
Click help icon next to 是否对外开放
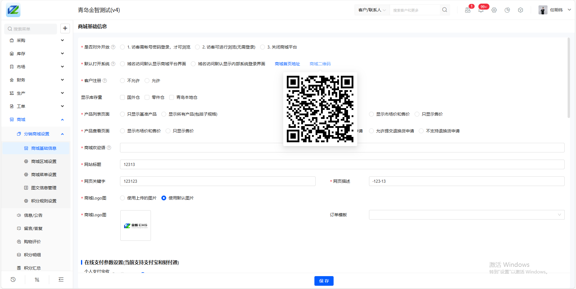click(113, 47)
